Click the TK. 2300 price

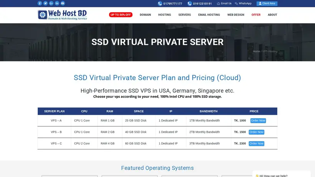click(x=240, y=144)
